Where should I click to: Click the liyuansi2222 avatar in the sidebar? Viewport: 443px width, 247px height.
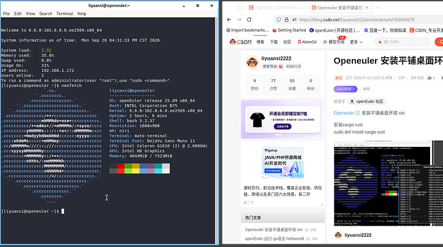(x=252, y=62)
